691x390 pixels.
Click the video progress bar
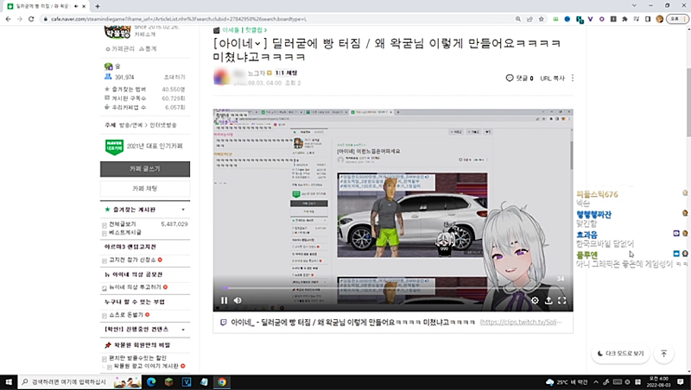click(x=393, y=288)
